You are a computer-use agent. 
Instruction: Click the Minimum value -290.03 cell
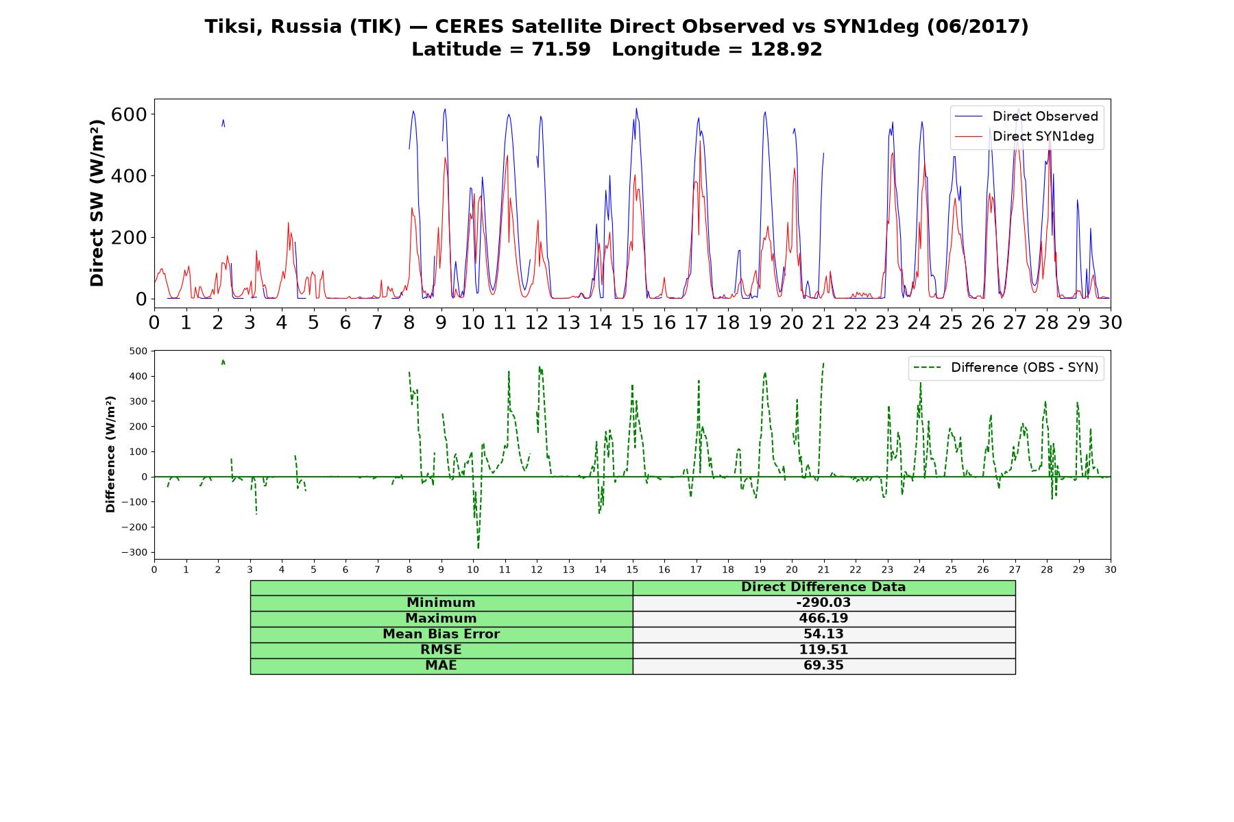pos(823,603)
